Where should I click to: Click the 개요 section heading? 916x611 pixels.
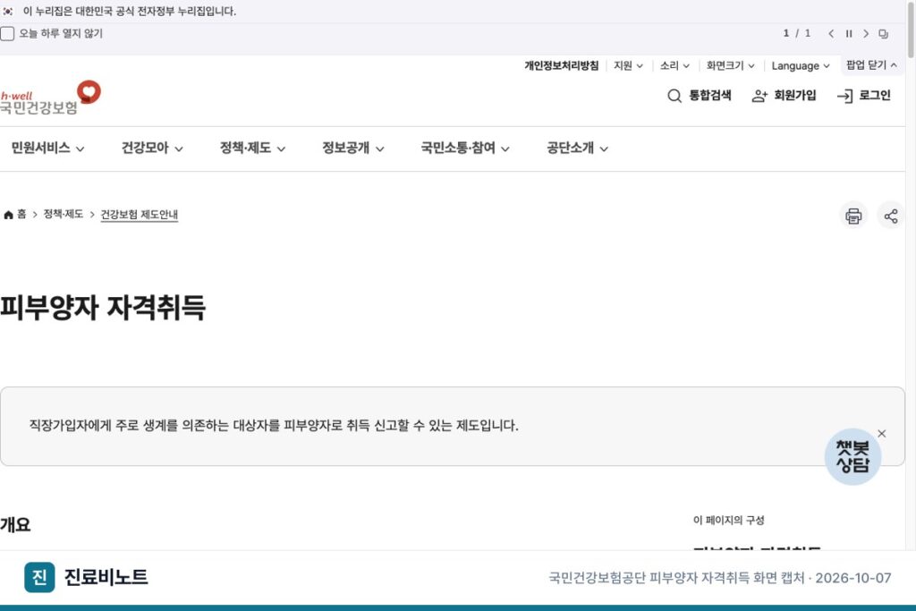pyautogui.click(x=15, y=524)
